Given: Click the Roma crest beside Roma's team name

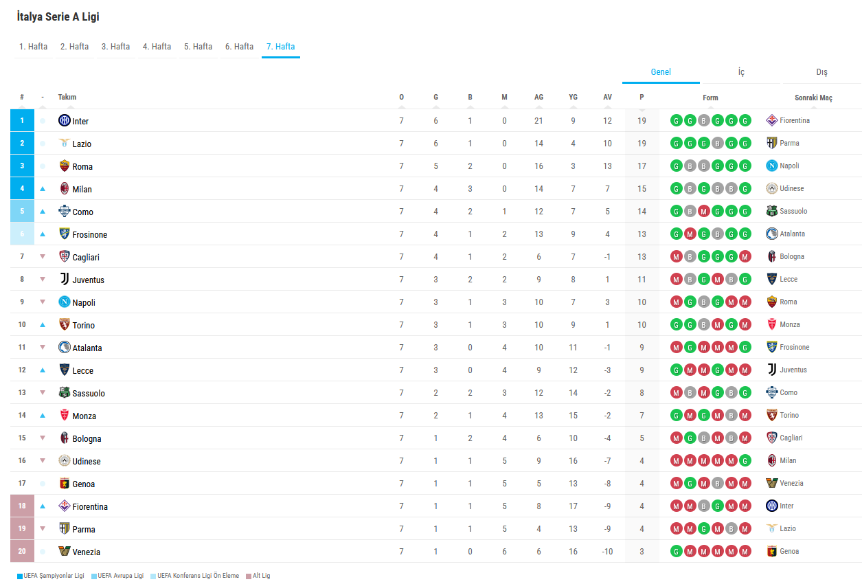Looking at the screenshot, I should click(65, 166).
